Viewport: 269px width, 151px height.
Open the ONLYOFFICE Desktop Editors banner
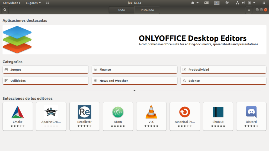(134, 40)
